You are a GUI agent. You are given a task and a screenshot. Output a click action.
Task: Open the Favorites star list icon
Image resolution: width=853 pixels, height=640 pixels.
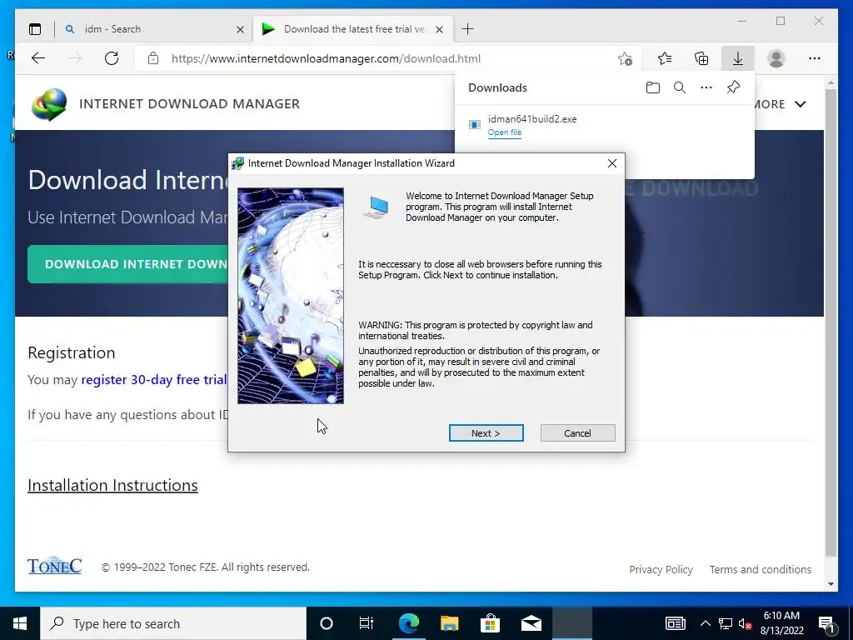point(664,58)
